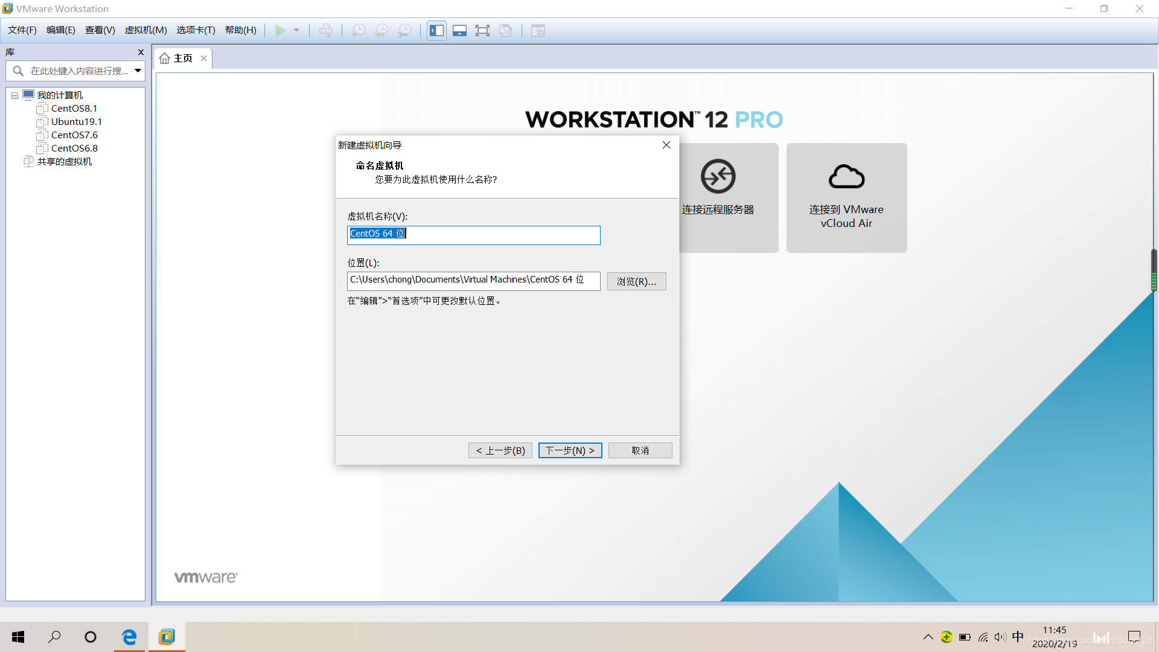The width and height of the screenshot is (1159, 652).
Task: Click the 浏览(R)... button
Action: coord(637,281)
